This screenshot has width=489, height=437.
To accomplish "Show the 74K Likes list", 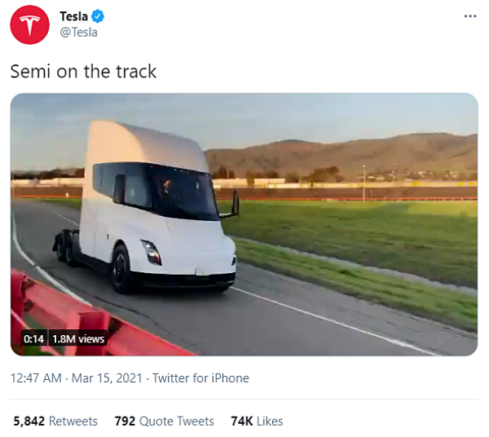I will pos(257,421).
